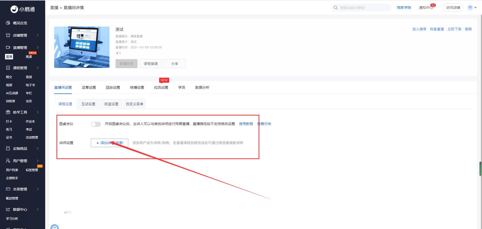This screenshot has height=229, width=482.
Task: Expand the 店铺管理 sidebar chevron
Action: click(x=38, y=35)
